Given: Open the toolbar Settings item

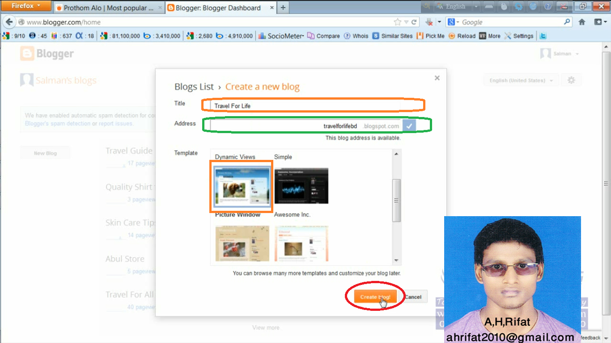Looking at the screenshot, I should coord(519,36).
